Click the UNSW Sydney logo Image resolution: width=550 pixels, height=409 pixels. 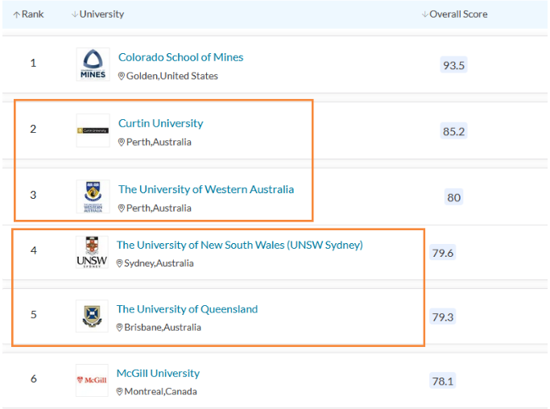click(91, 252)
